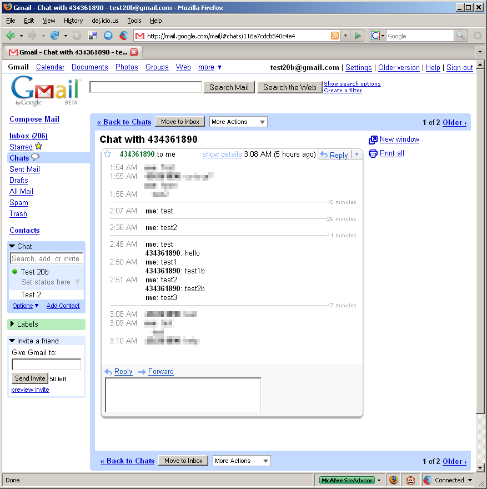Collapse the Invite a friend panel
The height and width of the screenshot is (489, 487).
12,341
